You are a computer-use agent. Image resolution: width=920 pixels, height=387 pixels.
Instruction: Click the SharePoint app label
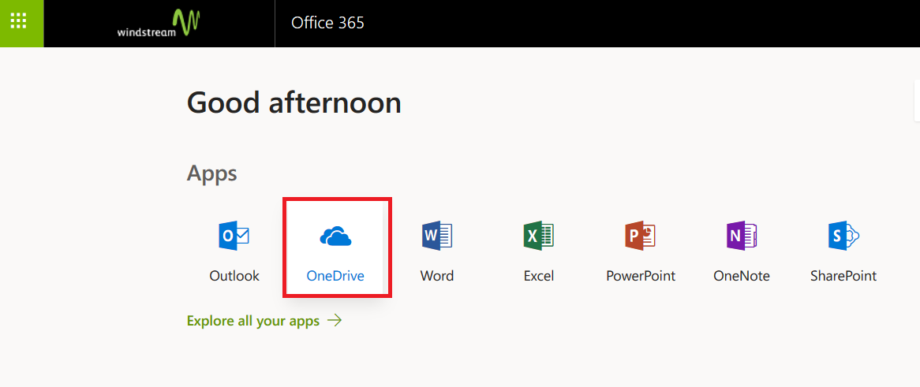point(843,276)
